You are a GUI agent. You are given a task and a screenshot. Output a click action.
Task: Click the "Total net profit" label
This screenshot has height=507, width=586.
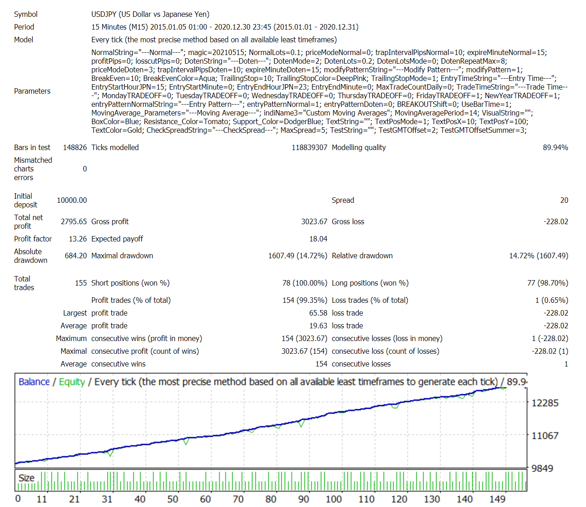(29, 222)
